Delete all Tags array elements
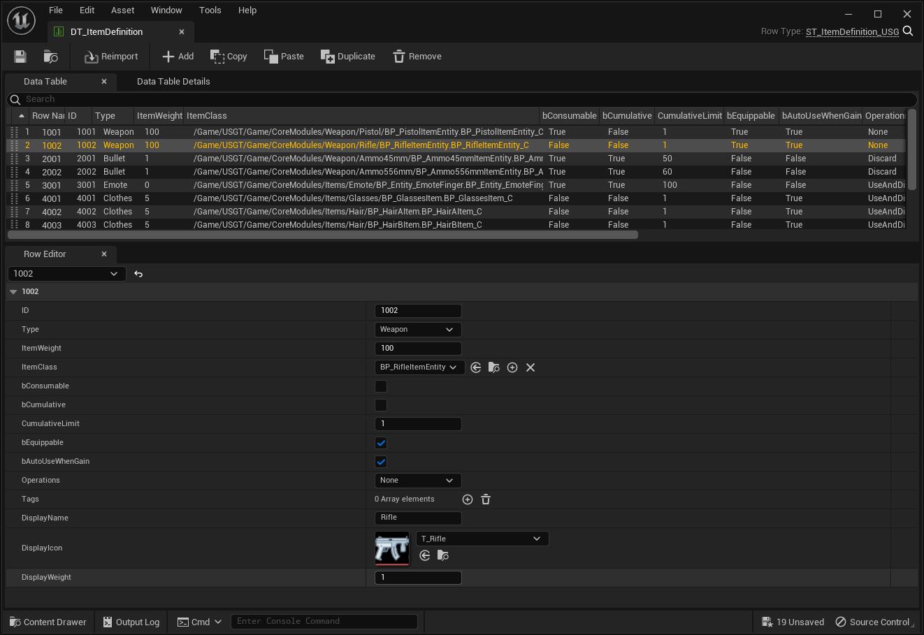Screen dimensions: 924x635 (486, 499)
